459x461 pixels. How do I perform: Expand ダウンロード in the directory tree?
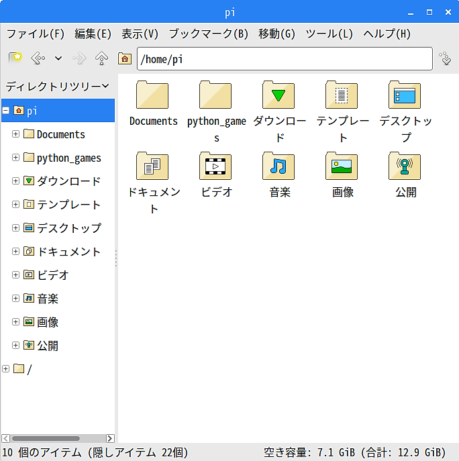[x=15, y=181]
